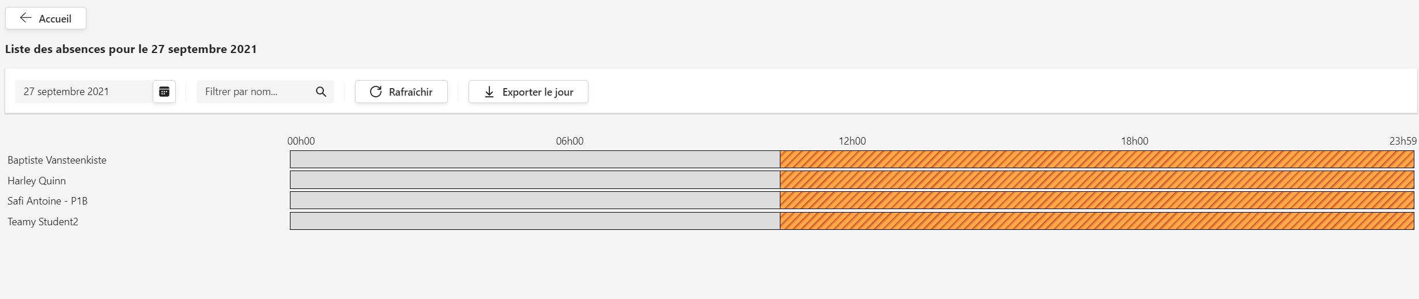This screenshot has width=1419, height=299.
Task: Select Harley Quinn's orange absence bar
Action: [x=1097, y=180]
